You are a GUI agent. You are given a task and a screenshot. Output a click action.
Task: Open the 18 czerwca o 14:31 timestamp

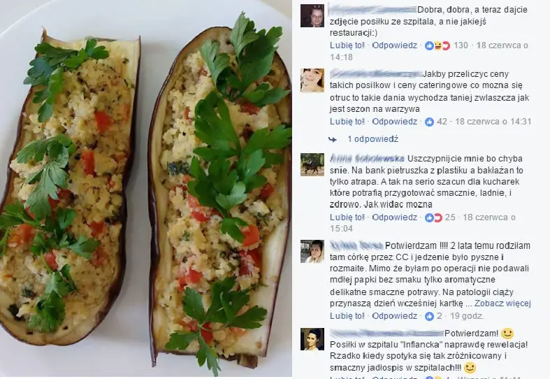click(493, 122)
